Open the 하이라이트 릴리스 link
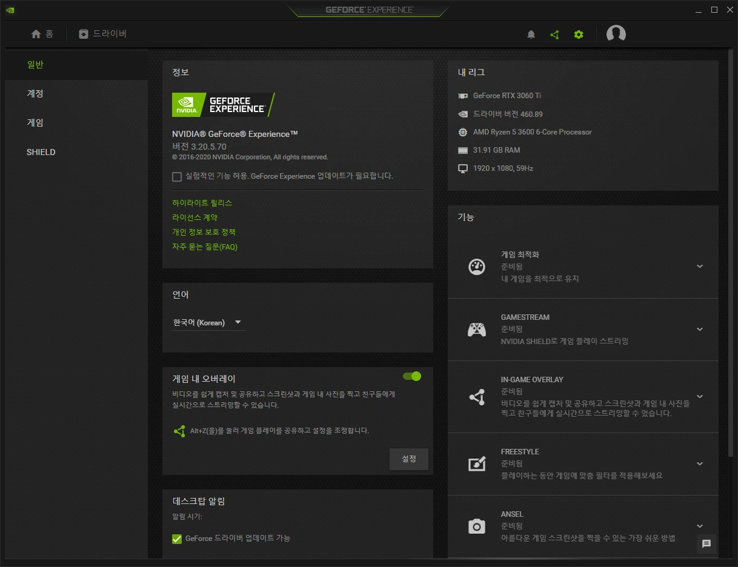This screenshot has width=738, height=567. click(x=202, y=203)
